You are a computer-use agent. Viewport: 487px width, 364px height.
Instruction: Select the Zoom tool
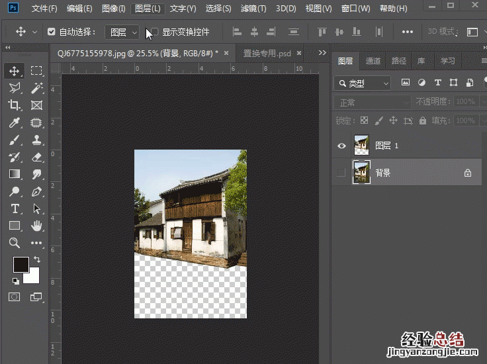(15, 243)
